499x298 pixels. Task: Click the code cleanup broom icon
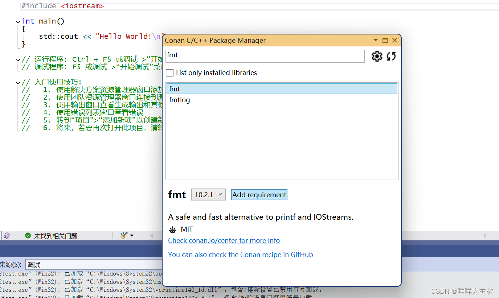click(x=123, y=235)
